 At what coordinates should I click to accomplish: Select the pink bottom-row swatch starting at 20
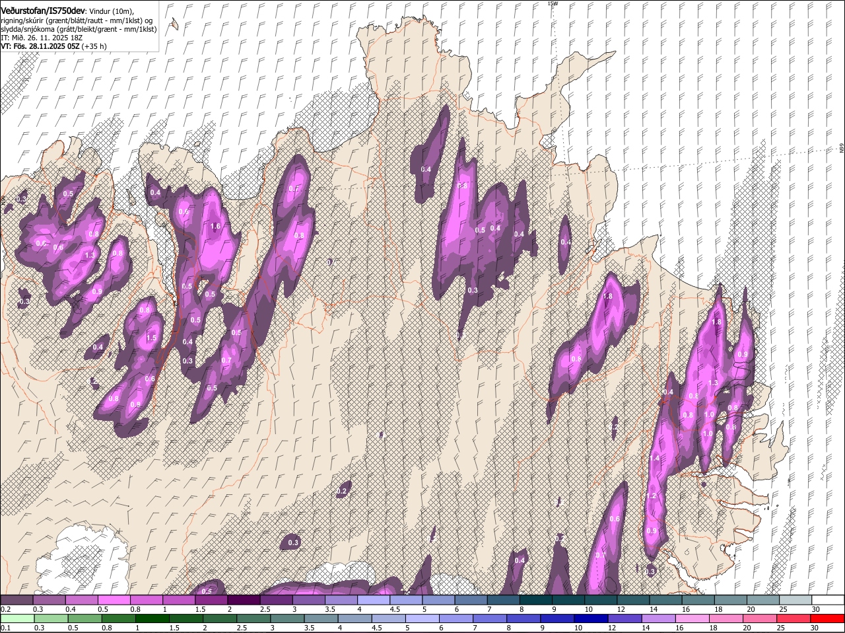[760, 618]
